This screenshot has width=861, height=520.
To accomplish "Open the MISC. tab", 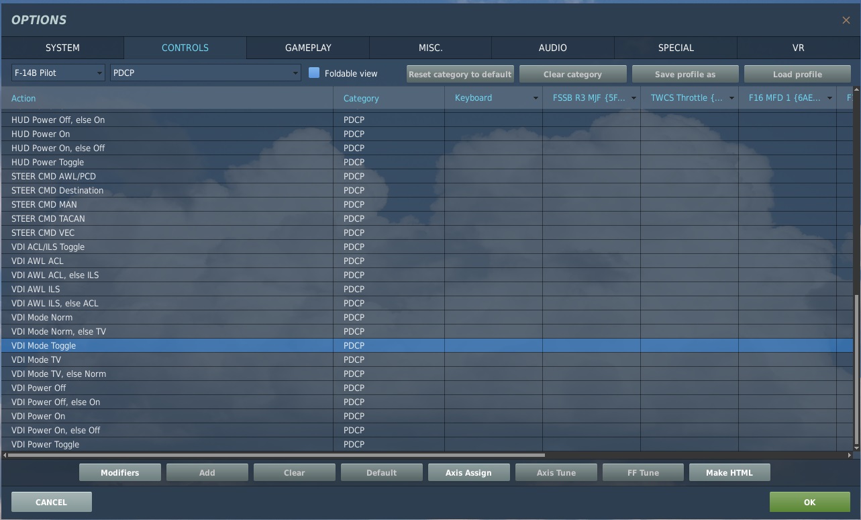I will (x=430, y=48).
